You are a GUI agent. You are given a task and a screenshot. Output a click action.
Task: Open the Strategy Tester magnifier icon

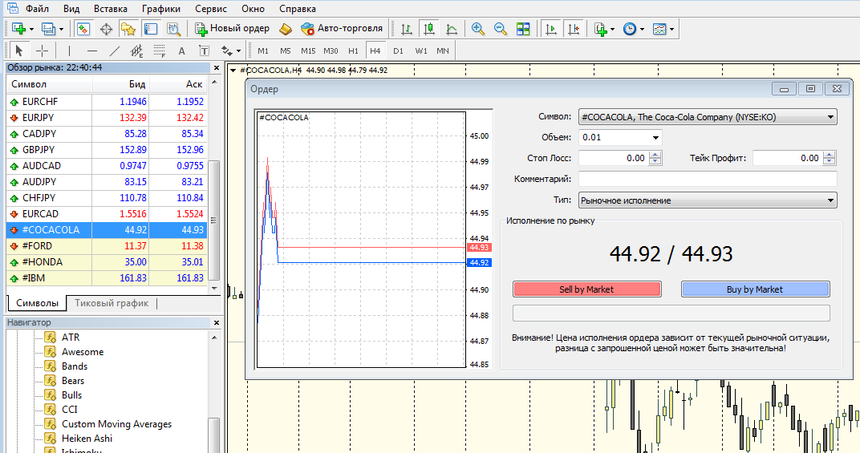173,29
